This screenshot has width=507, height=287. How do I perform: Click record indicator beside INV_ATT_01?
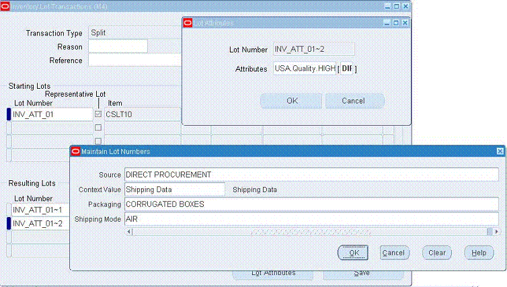[x=9, y=114]
